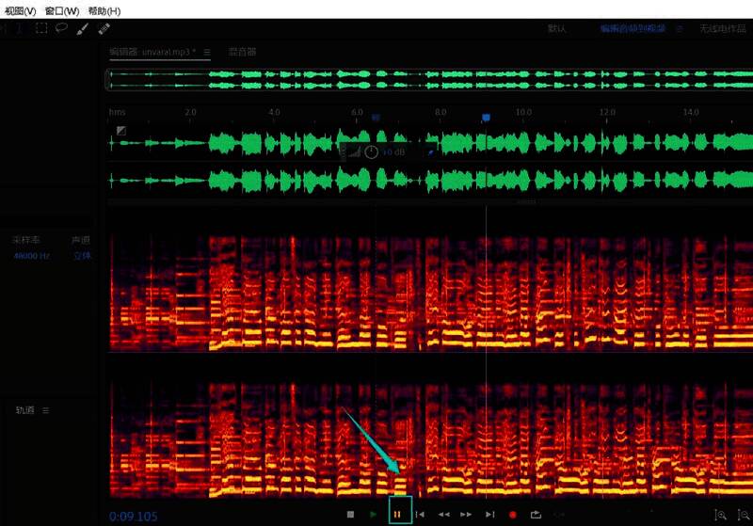The image size is (753, 526).
Task: Open the 帮助(H) menu
Action: [104, 11]
